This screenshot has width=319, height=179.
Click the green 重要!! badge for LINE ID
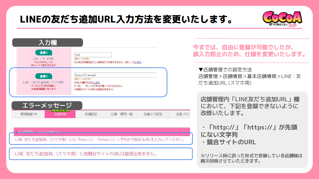[43, 53]
